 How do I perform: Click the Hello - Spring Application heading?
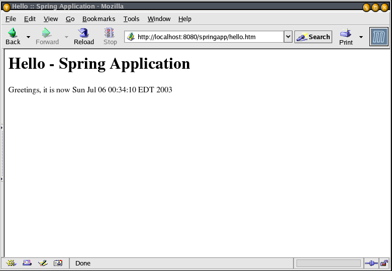point(99,64)
